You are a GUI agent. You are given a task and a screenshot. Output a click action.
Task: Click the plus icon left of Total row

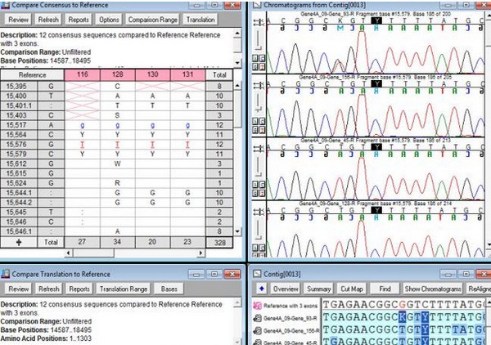point(19,242)
